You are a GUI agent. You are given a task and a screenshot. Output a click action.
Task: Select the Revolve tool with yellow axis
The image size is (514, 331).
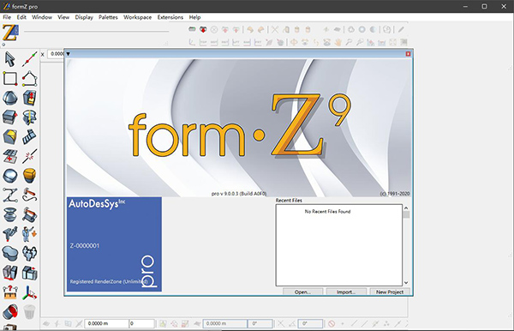click(x=29, y=117)
